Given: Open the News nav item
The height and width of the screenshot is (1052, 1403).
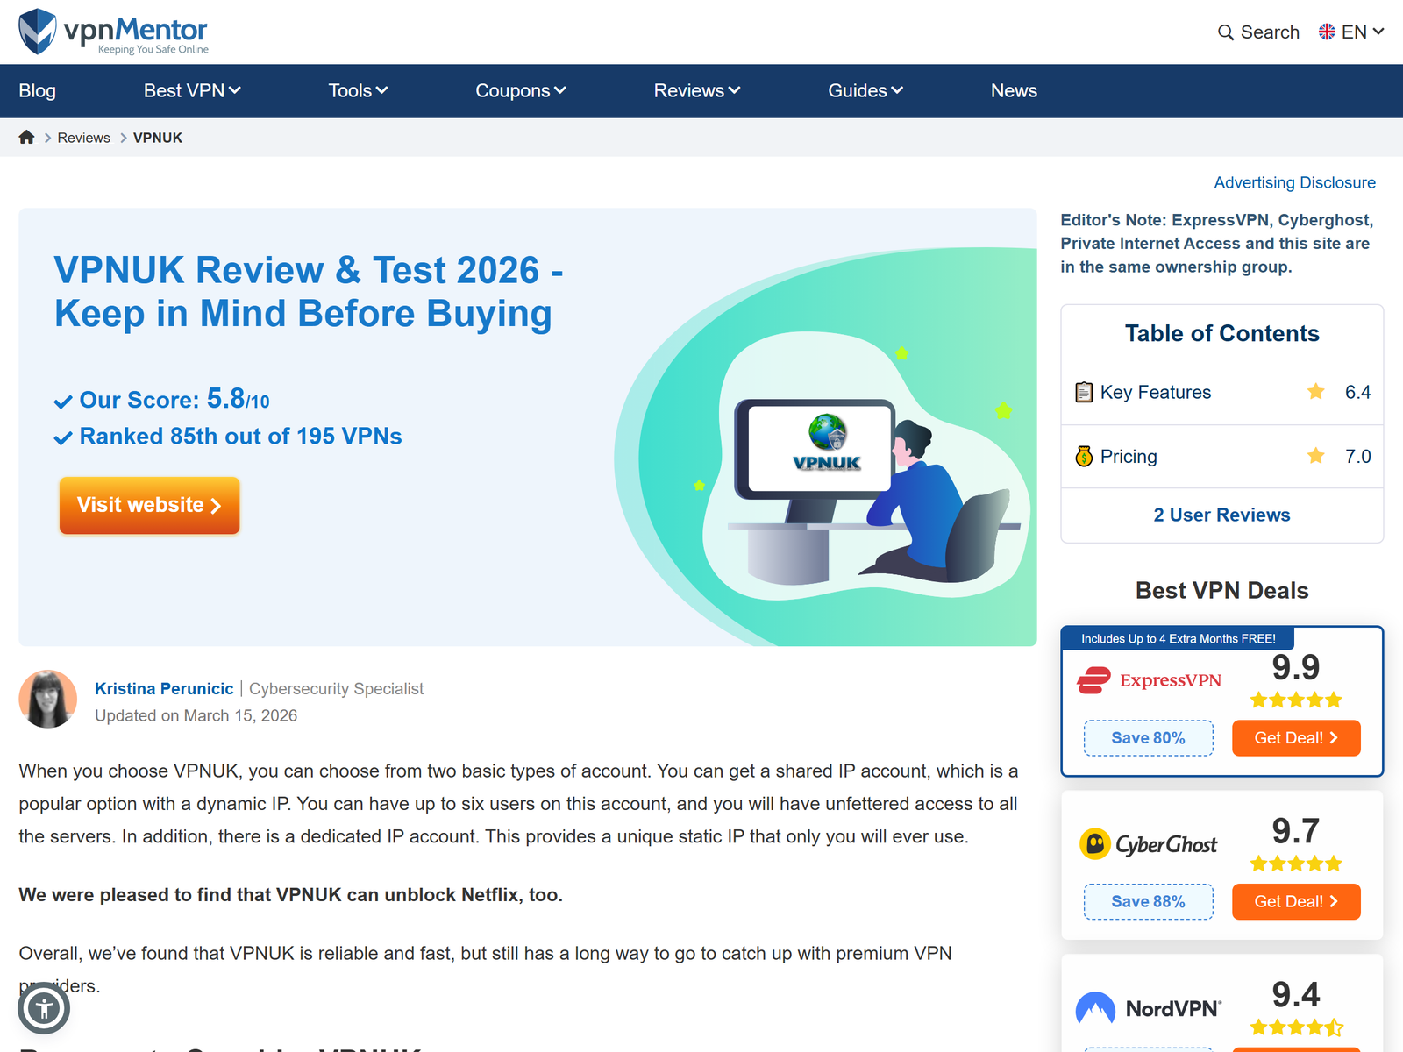Looking at the screenshot, I should point(1014,90).
